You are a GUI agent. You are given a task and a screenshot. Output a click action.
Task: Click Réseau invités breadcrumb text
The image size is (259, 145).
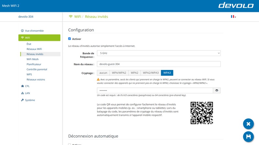point(96,17)
